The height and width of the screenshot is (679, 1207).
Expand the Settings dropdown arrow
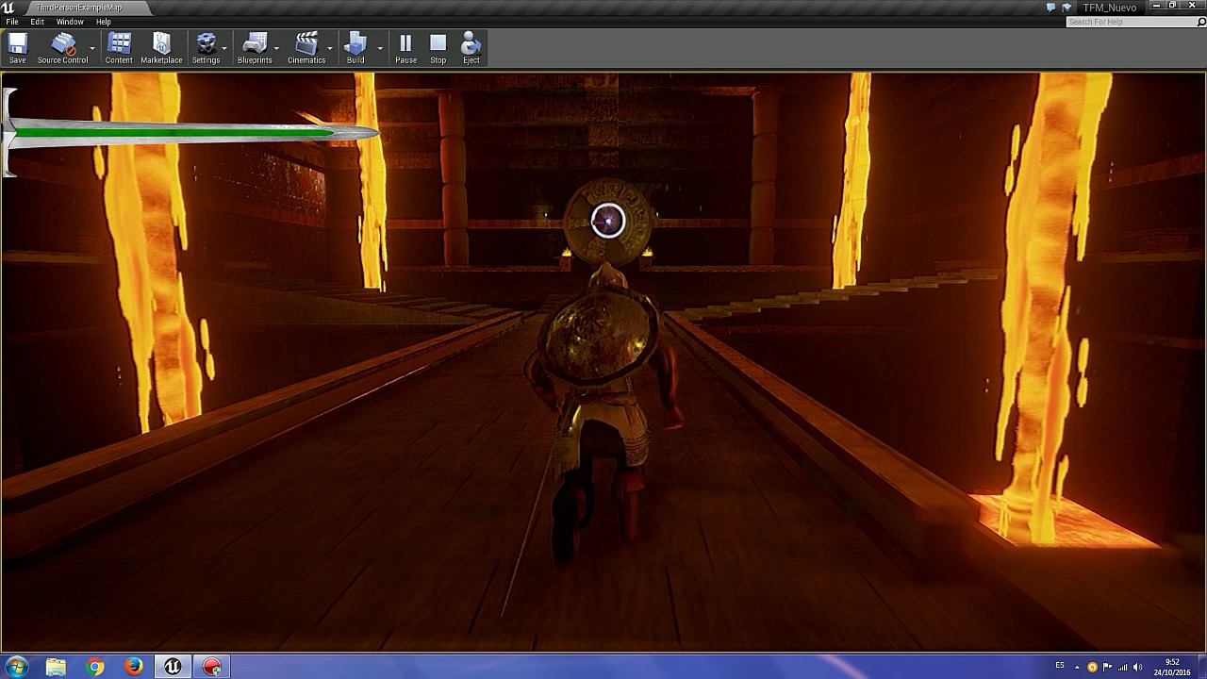pyautogui.click(x=224, y=48)
